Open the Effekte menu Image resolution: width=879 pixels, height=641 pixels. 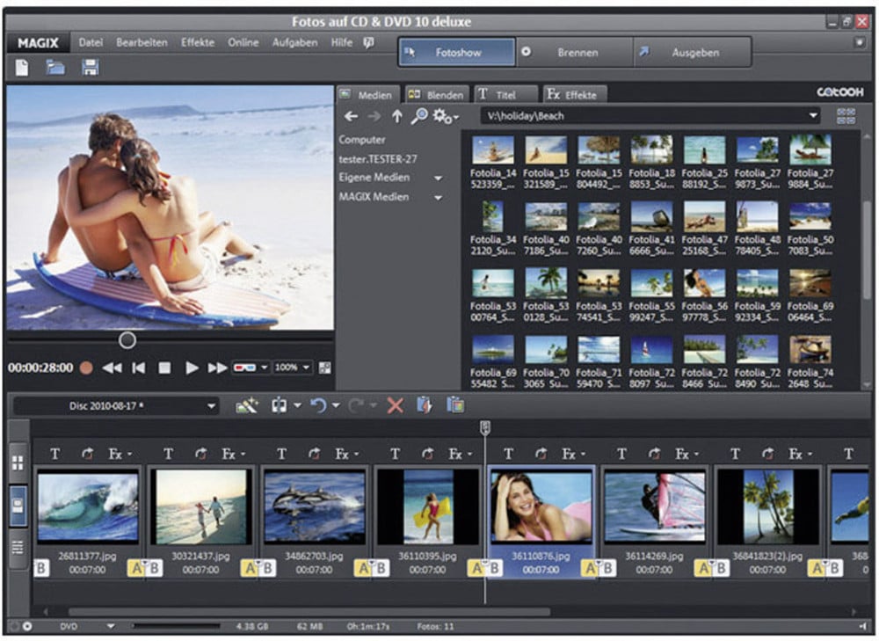pos(198,42)
